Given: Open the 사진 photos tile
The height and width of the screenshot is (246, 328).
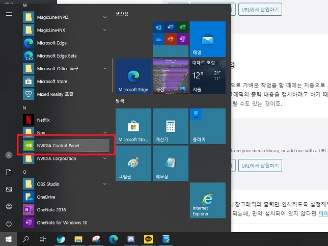Looking at the screenshot, I should point(171,76).
